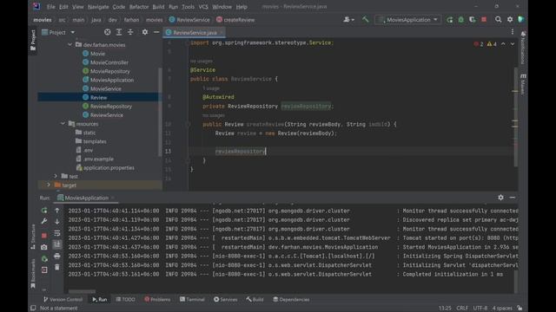This screenshot has height=312, width=556.
Task: Click the 4 spaces indent setting
Action: 502,309
